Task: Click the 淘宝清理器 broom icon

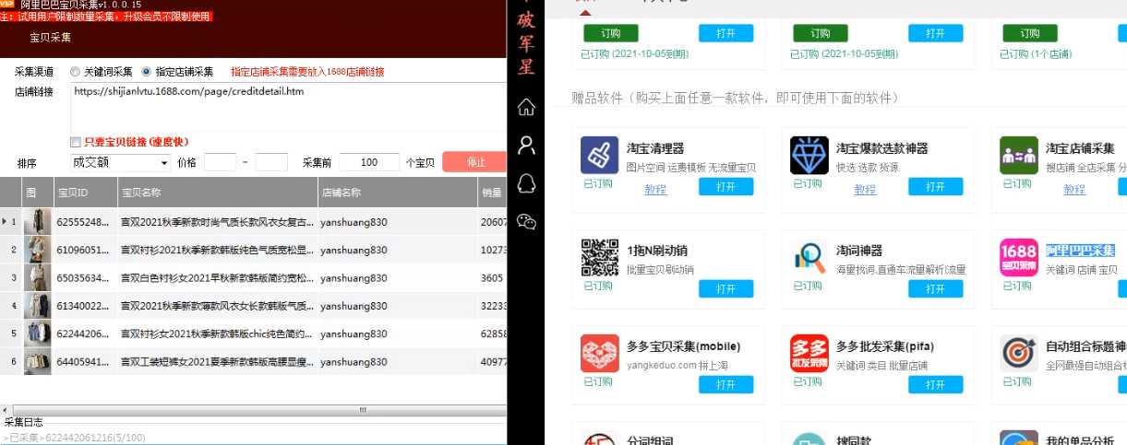Action: coord(599,155)
